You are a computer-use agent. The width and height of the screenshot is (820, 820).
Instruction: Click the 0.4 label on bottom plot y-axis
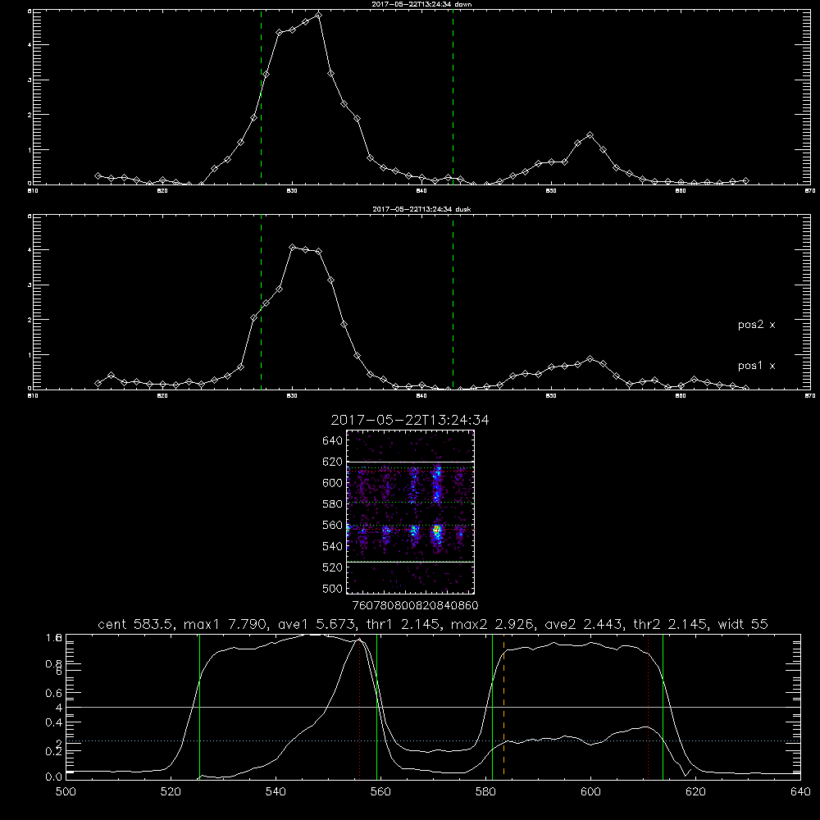[x=54, y=722]
